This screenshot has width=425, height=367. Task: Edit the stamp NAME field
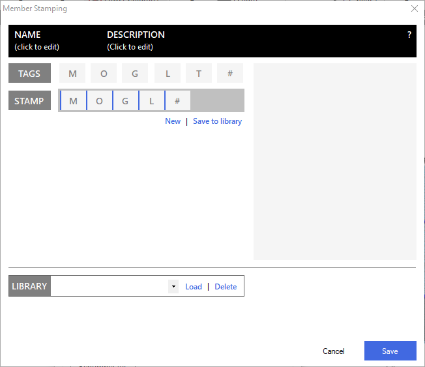click(x=37, y=47)
